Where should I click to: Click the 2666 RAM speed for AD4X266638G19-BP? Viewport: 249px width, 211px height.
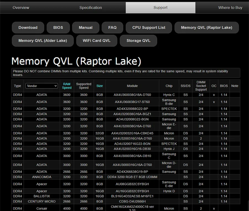click(x=67, y=172)
